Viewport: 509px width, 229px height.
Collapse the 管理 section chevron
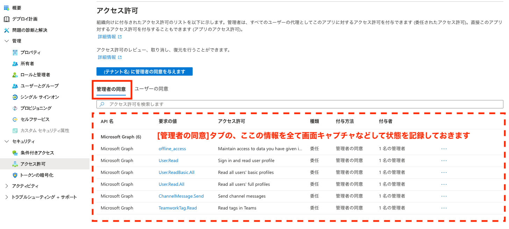6,41
